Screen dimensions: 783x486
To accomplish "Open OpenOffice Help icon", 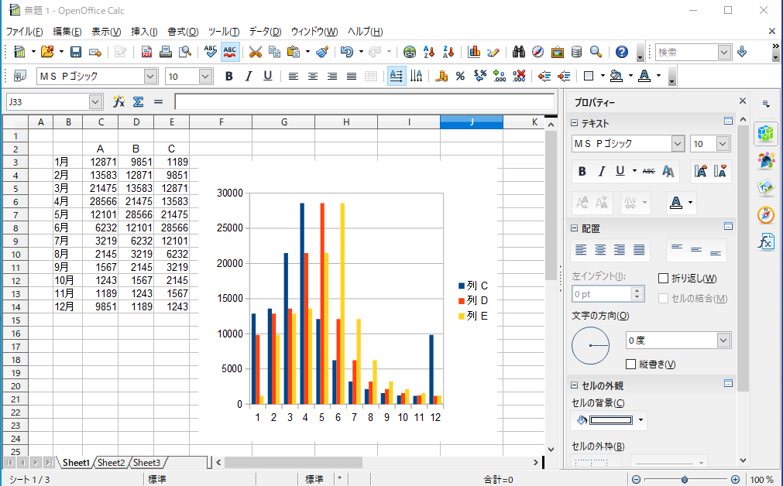I will pyautogui.click(x=621, y=52).
